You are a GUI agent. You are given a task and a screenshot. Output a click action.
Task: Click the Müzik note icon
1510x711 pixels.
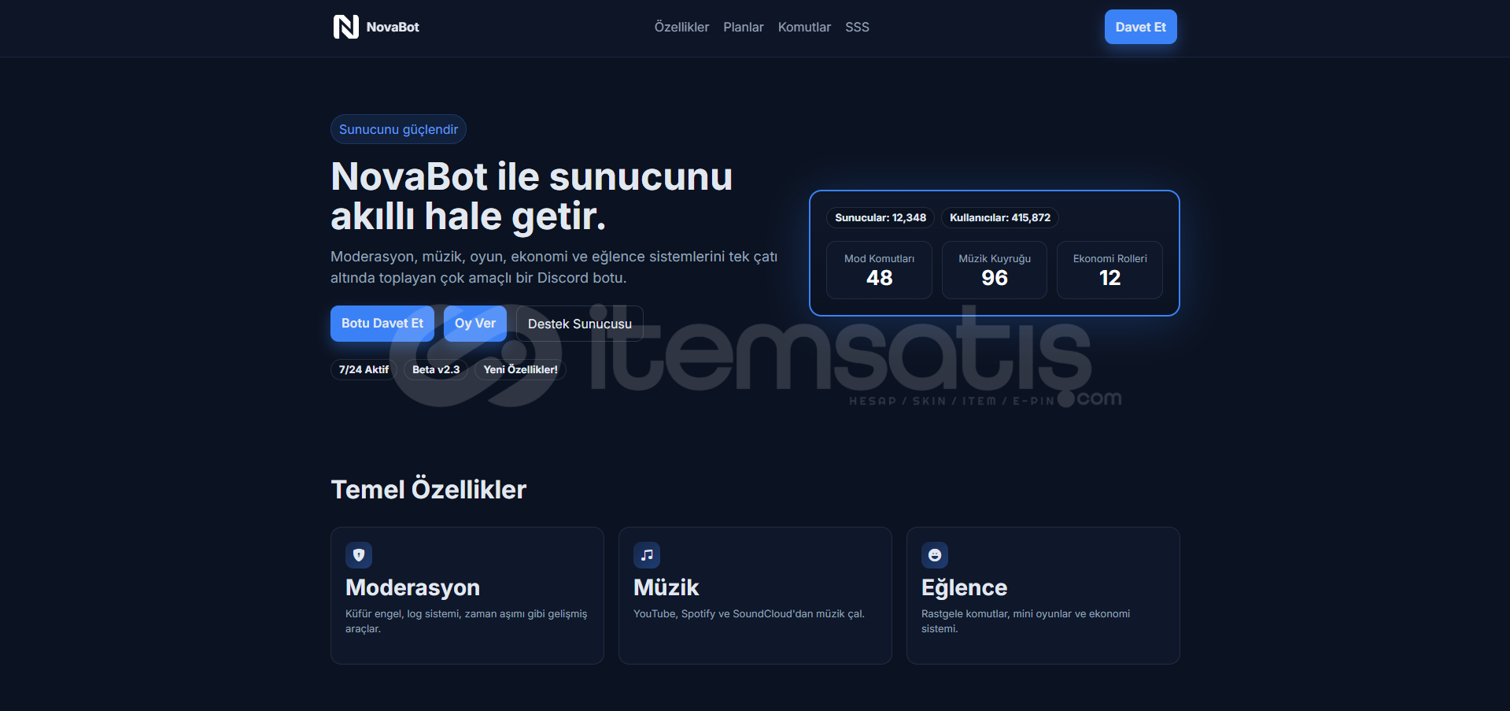click(x=647, y=555)
